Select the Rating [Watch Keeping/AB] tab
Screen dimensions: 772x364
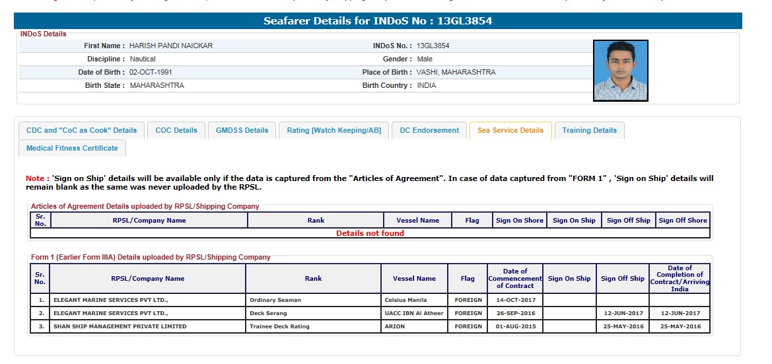333,130
